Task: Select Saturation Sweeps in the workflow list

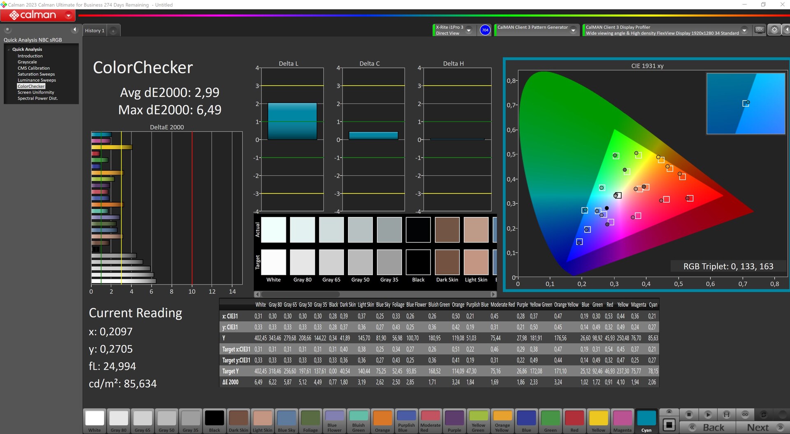Action: coord(36,74)
